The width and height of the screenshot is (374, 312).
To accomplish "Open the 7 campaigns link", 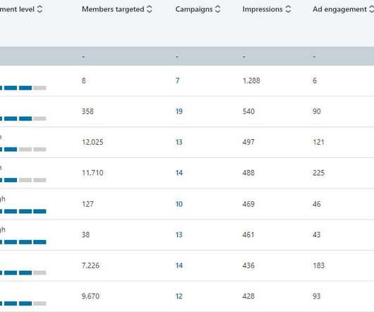I will pyautogui.click(x=177, y=80).
